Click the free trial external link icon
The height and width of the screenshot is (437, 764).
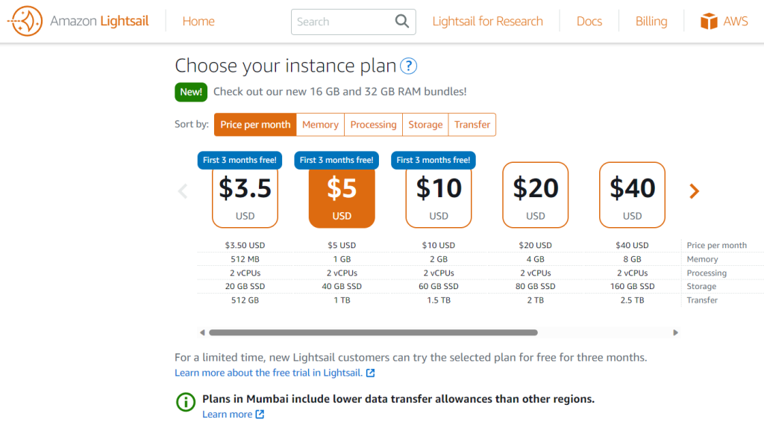coord(370,373)
